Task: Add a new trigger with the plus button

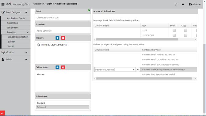Action: (57, 38)
